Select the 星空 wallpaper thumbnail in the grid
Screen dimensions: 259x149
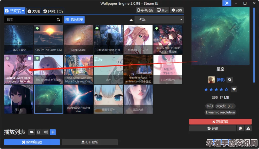pyautogui.click(x=49, y=99)
